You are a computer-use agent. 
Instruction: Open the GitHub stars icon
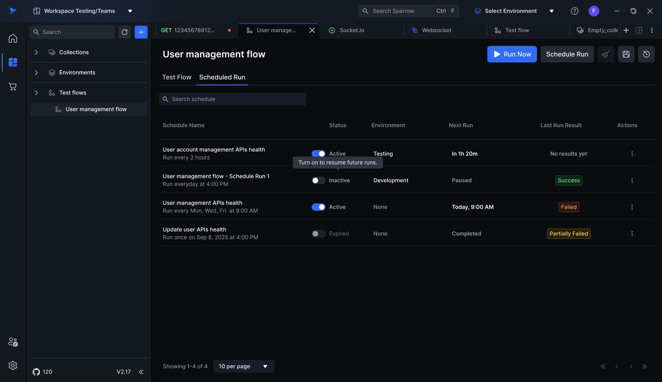(36, 372)
